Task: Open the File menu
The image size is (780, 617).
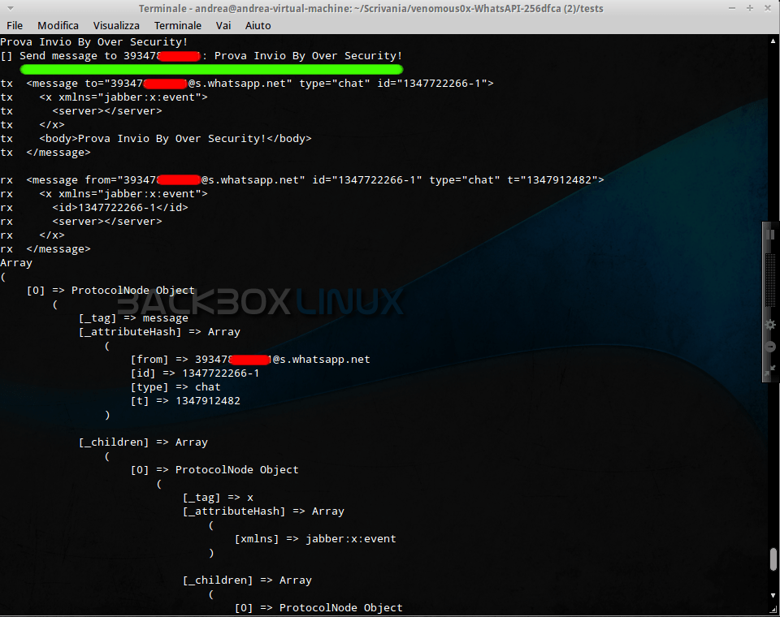Action: [15, 25]
